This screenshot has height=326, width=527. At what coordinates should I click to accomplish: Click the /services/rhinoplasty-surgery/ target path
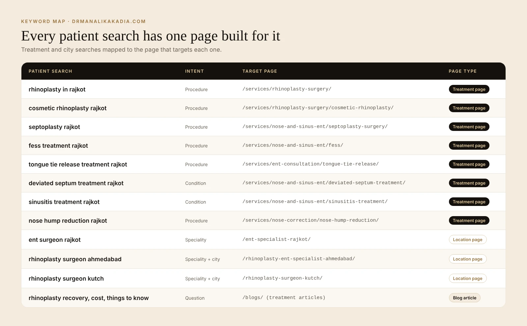click(x=287, y=89)
